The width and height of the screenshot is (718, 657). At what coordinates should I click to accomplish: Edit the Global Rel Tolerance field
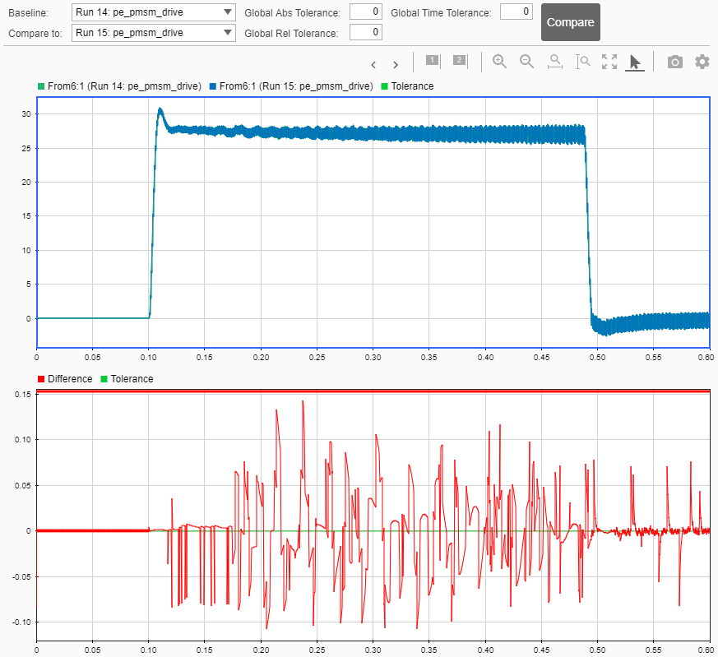coord(365,32)
